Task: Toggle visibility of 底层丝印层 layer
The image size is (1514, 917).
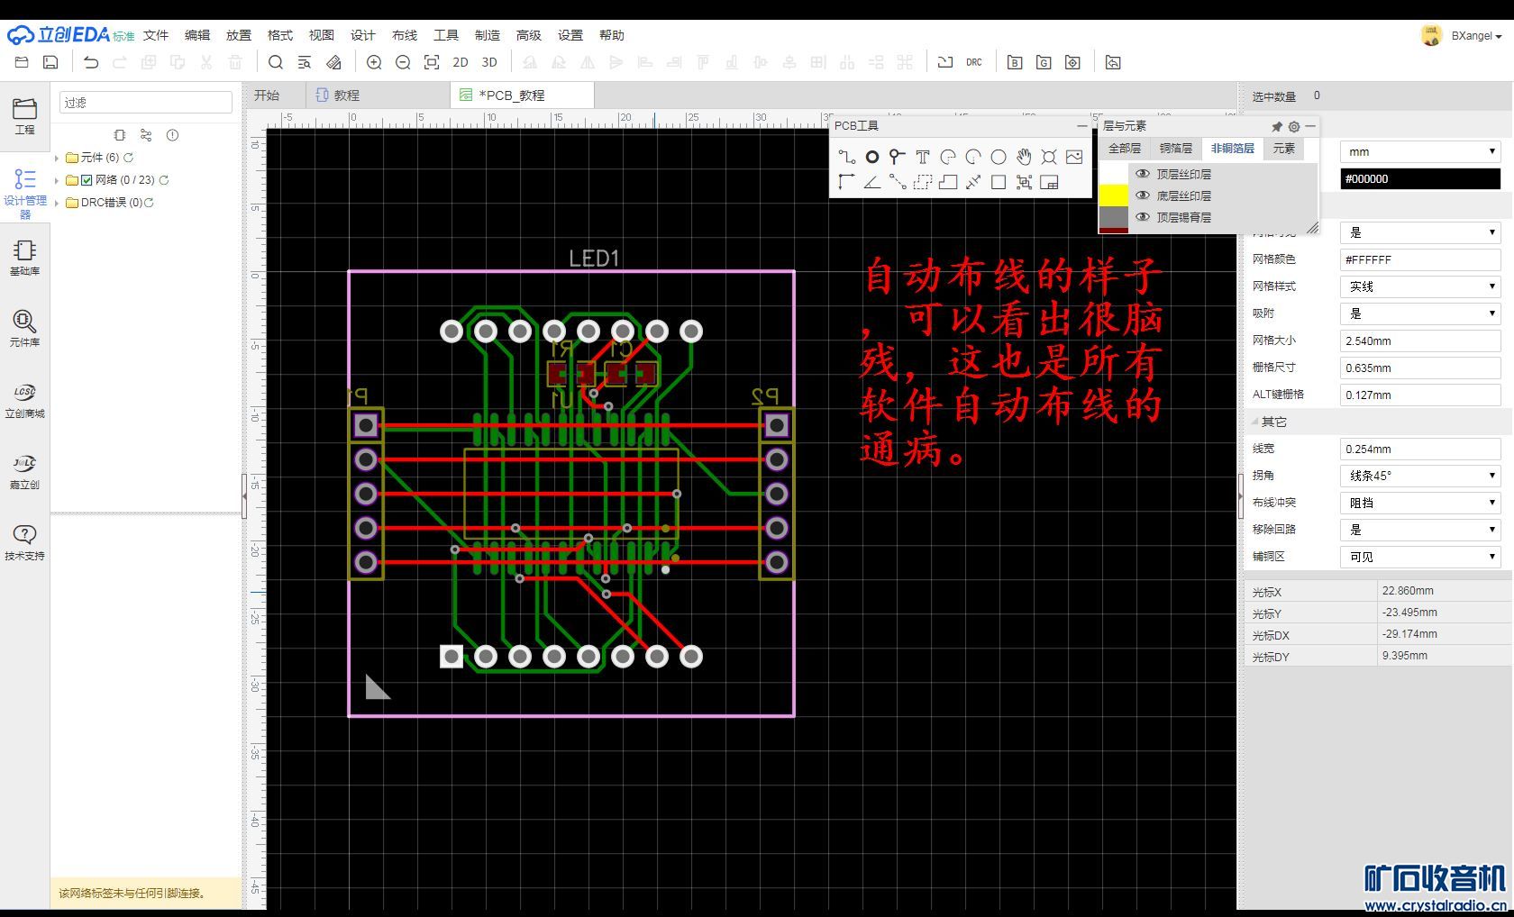Action: pyautogui.click(x=1143, y=195)
